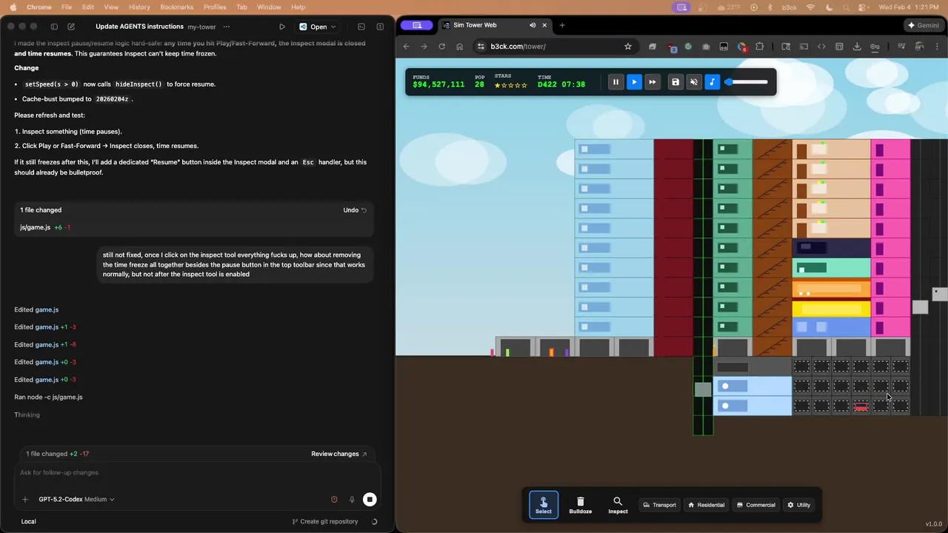
Task: Stop the running Codex task
Action: click(370, 500)
